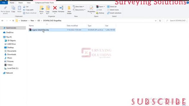Switch to the Share tab
Image resolution: width=189 pixels, height=106 pixels.
coord(20,3)
